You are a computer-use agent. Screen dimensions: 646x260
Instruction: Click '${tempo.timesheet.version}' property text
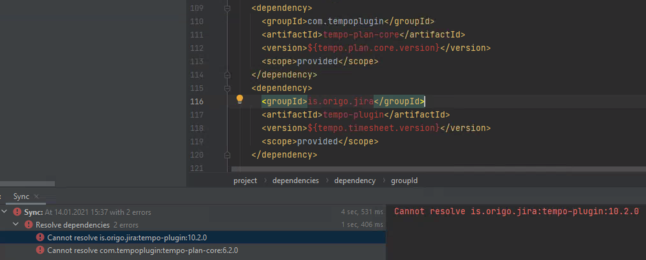click(x=373, y=128)
